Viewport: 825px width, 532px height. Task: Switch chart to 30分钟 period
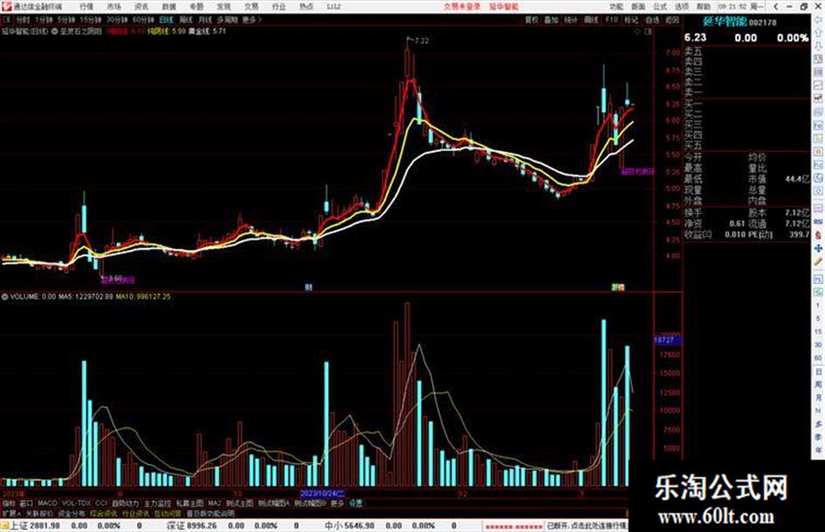[x=117, y=19]
